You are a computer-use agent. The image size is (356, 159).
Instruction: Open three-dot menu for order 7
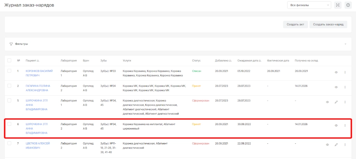point(345,144)
